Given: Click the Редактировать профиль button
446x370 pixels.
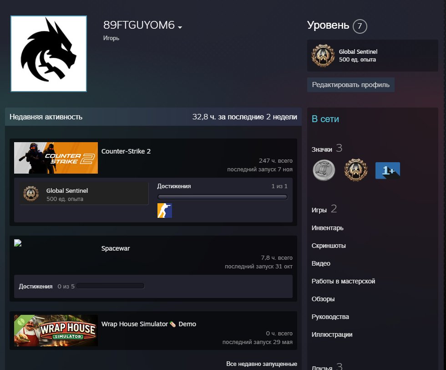Looking at the screenshot, I should (x=350, y=84).
